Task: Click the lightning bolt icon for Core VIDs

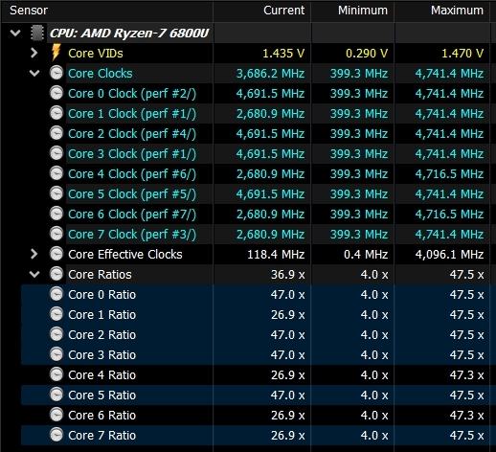Action: tap(56, 52)
